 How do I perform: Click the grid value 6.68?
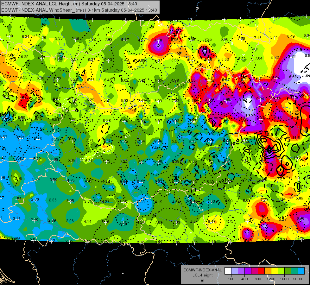[91, 80]
